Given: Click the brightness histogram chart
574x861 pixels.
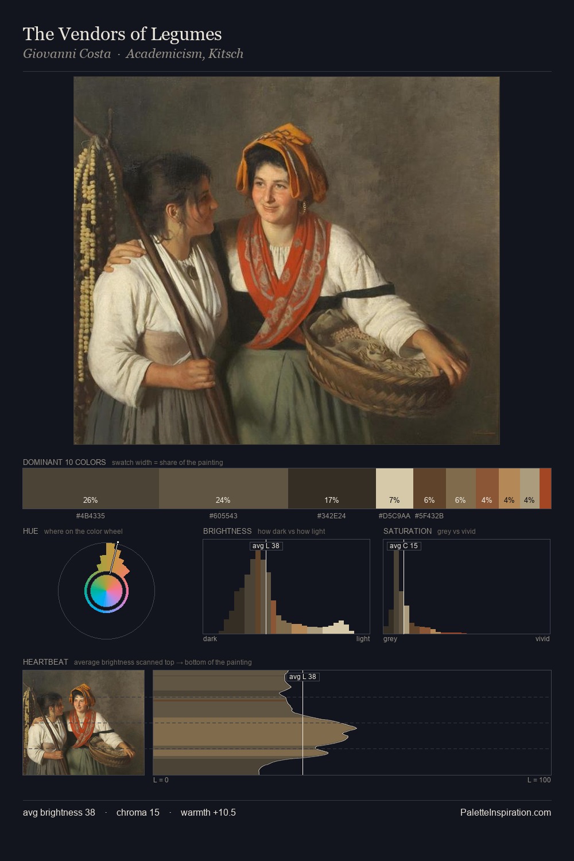Looking at the screenshot, I should pos(286,587).
